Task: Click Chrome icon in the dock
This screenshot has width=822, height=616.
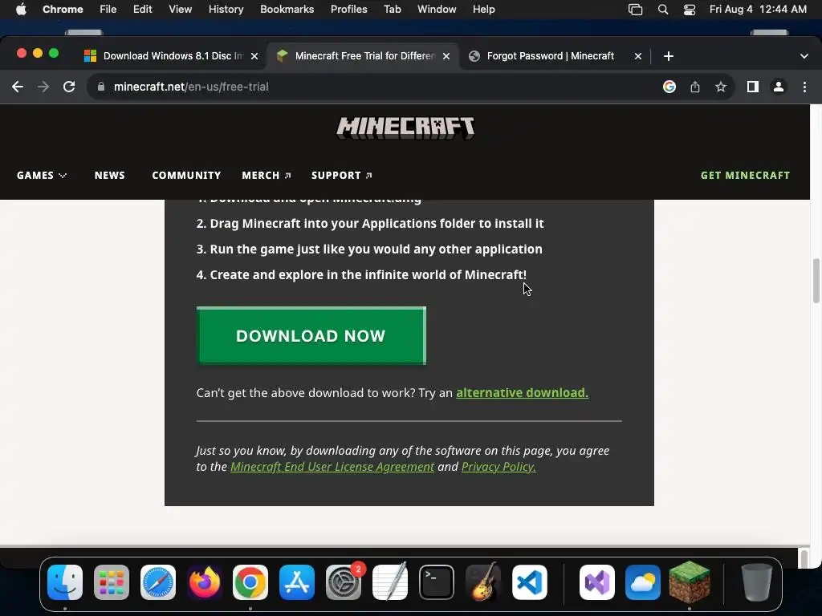Action: (x=250, y=582)
